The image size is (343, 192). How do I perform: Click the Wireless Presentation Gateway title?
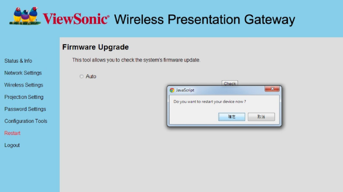[x=204, y=19]
